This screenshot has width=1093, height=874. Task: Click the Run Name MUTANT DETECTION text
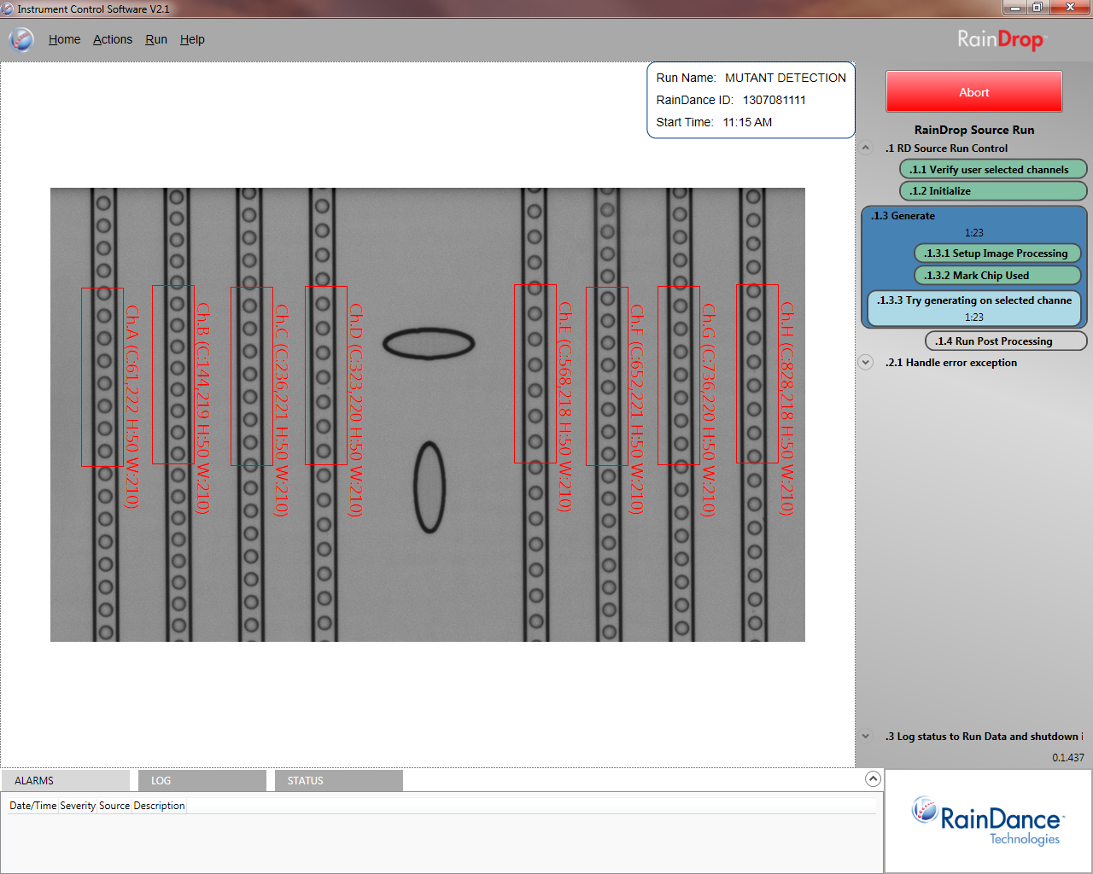[751, 78]
